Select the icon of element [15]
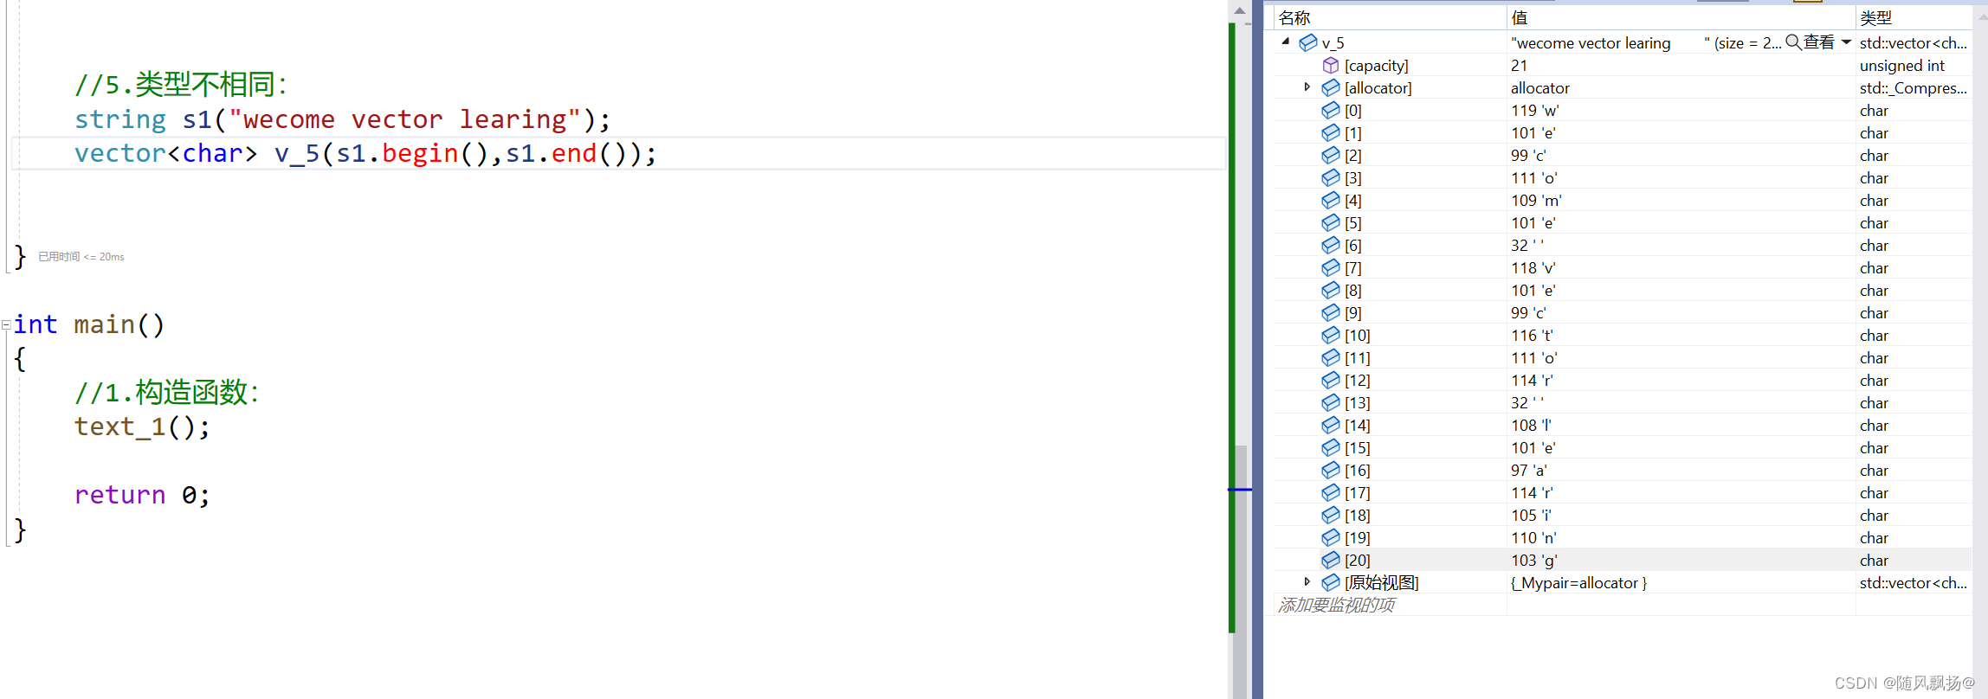The width and height of the screenshot is (1988, 699). coord(1331,447)
